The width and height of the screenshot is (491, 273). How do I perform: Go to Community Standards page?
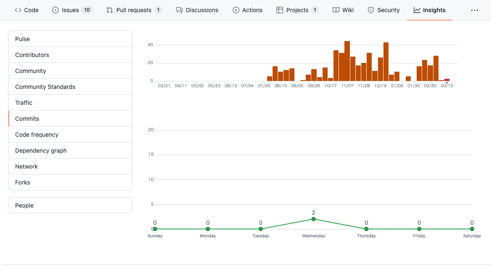70,87
